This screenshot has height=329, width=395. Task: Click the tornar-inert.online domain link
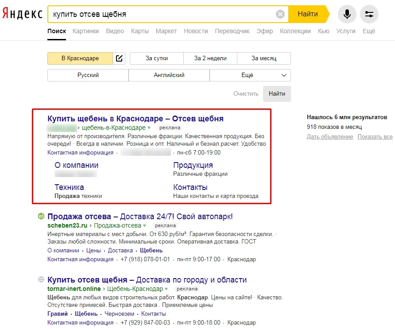click(x=74, y=289)
